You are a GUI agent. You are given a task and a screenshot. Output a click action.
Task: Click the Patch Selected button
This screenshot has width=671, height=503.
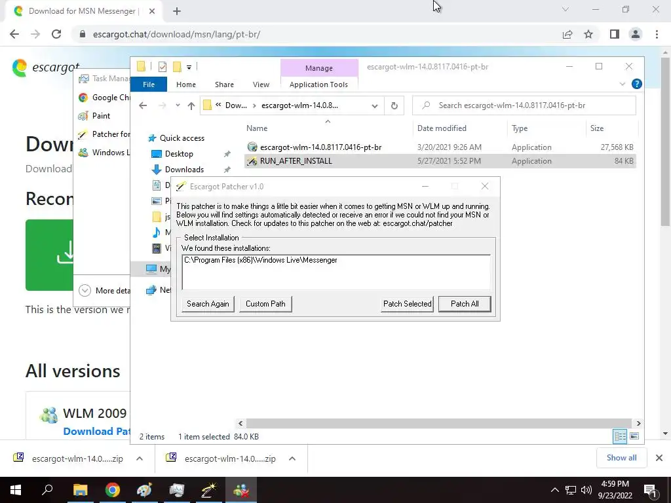pos(407,304)
